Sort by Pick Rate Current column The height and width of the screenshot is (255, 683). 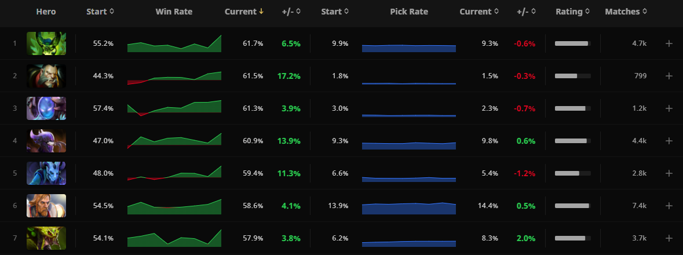point(479,12)
